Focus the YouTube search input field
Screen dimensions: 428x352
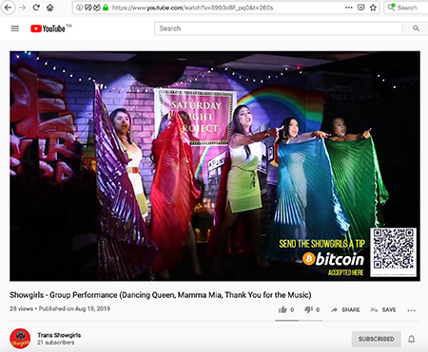pyautogui.click(x=279, y=28)
